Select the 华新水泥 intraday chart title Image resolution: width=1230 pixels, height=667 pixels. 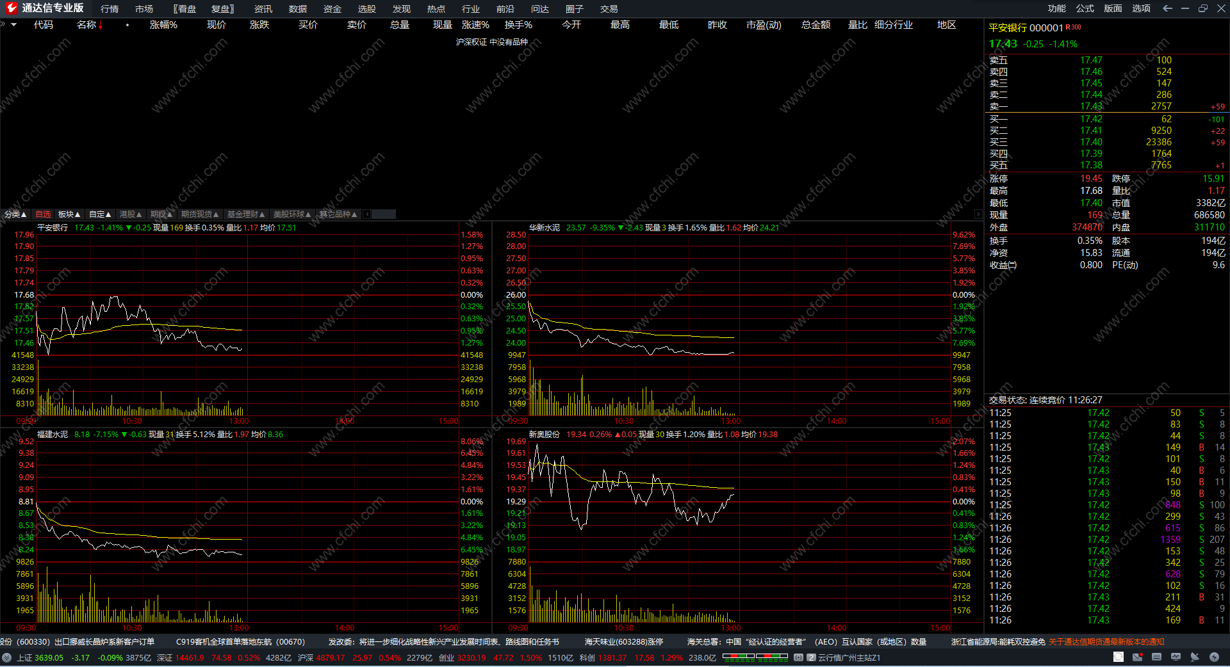pyautogui.click(x=545, y=228)
